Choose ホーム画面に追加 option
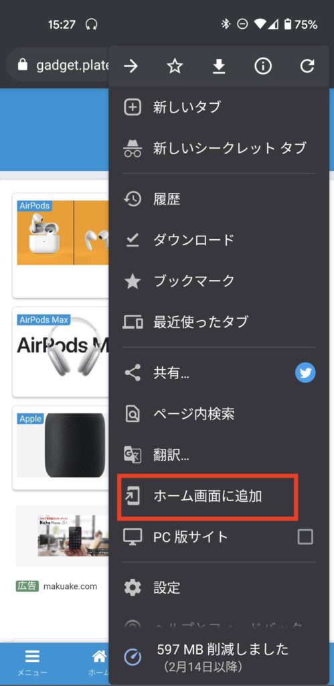 (x=219, y=496)
